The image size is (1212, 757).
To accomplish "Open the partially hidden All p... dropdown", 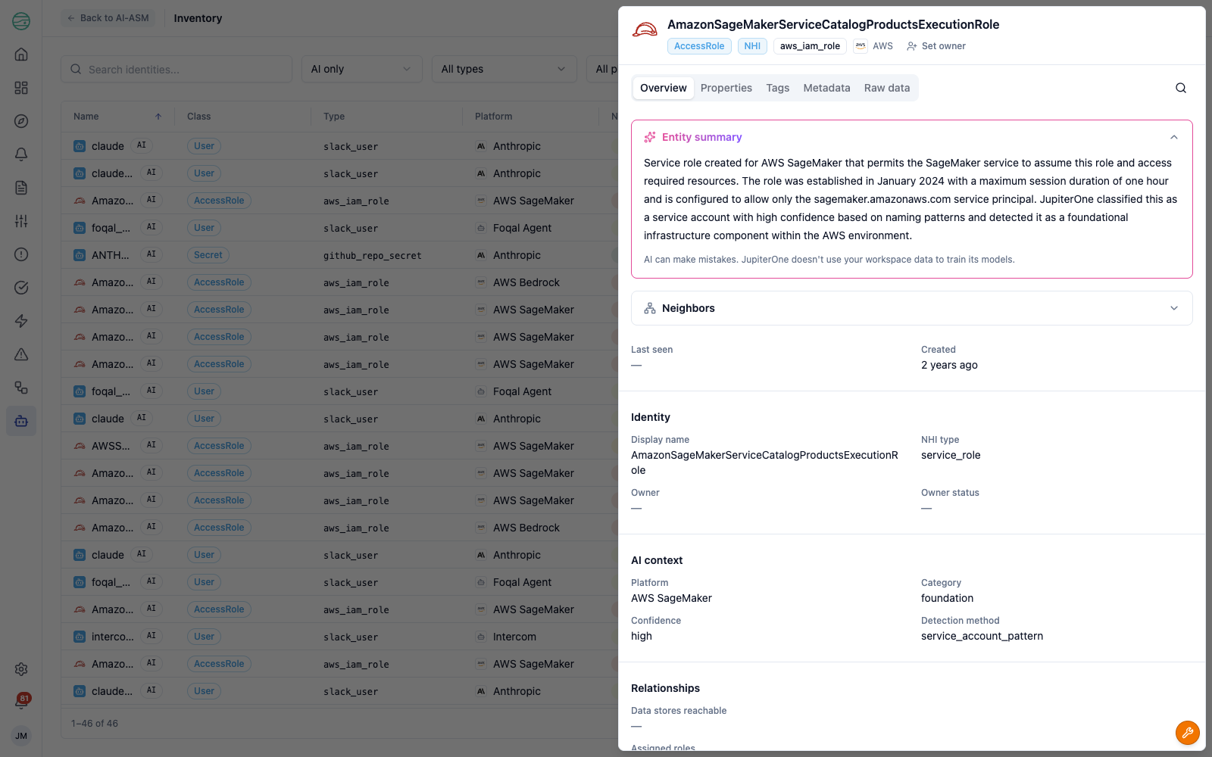I will pos(603,69).
